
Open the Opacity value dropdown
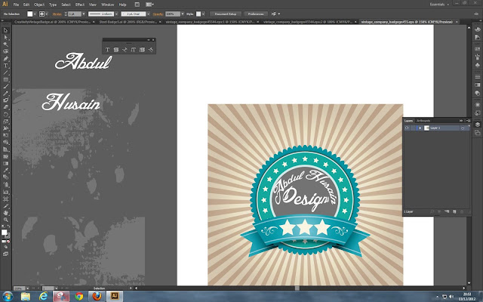tap(183, 14)
